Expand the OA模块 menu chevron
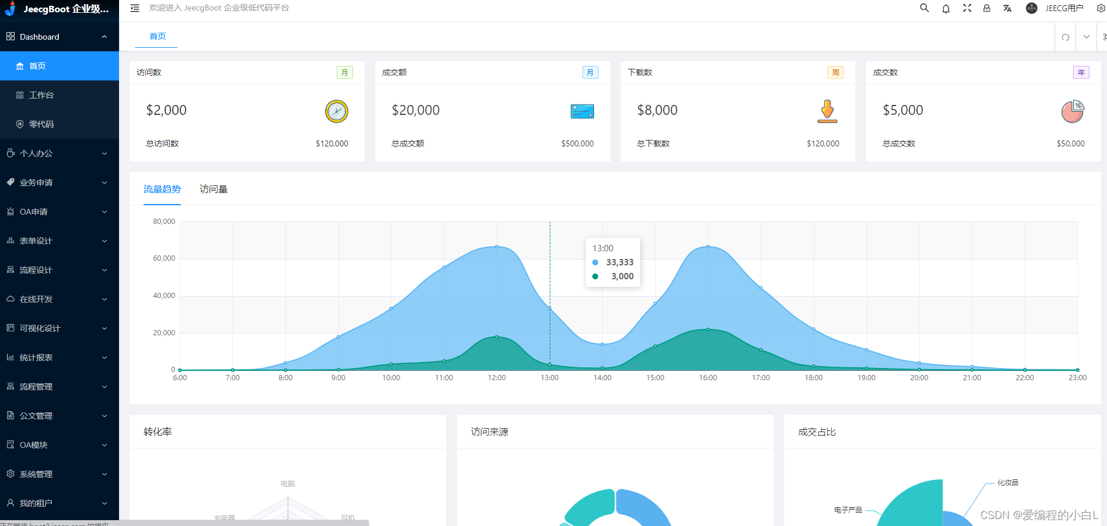The width and height of the screenshot is (1107, 526). 104,445
